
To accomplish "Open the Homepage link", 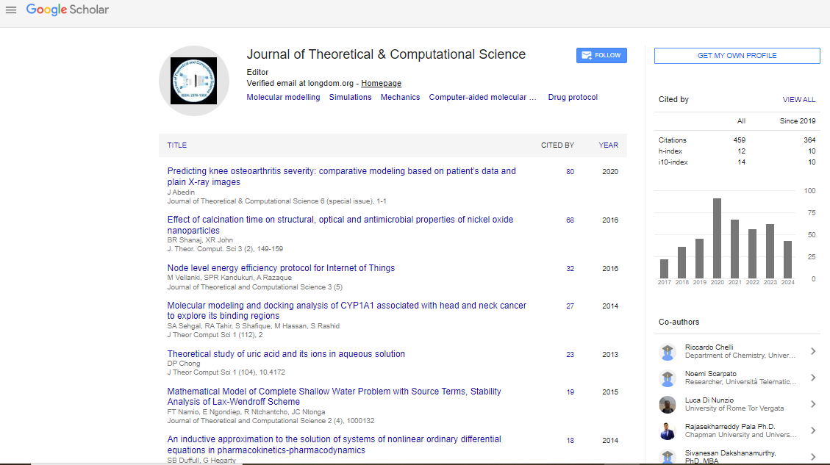I will click(381, 84).
